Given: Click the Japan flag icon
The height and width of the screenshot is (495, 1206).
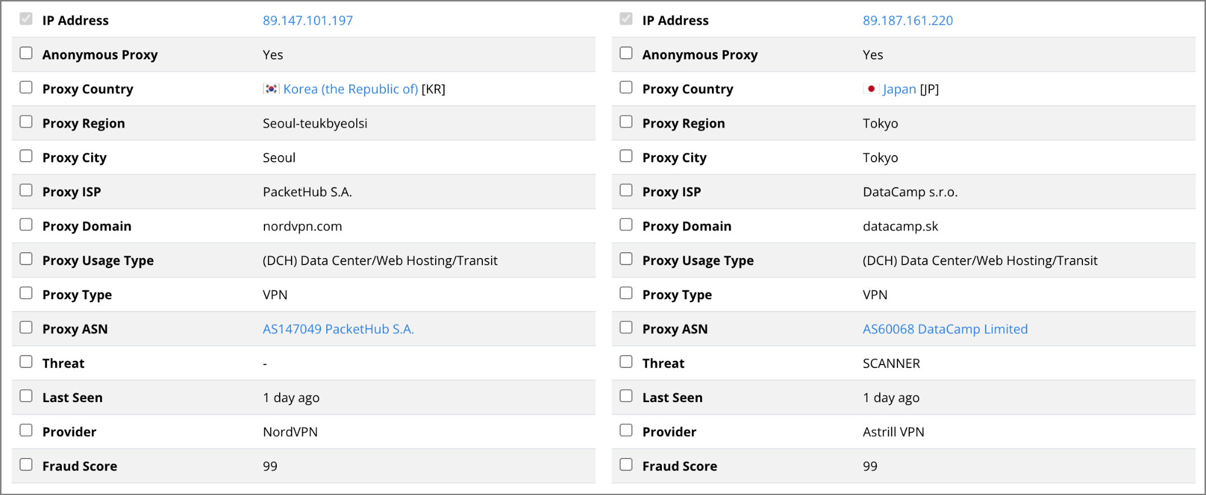Looking at the screenshot, I should tap(871, 89).
